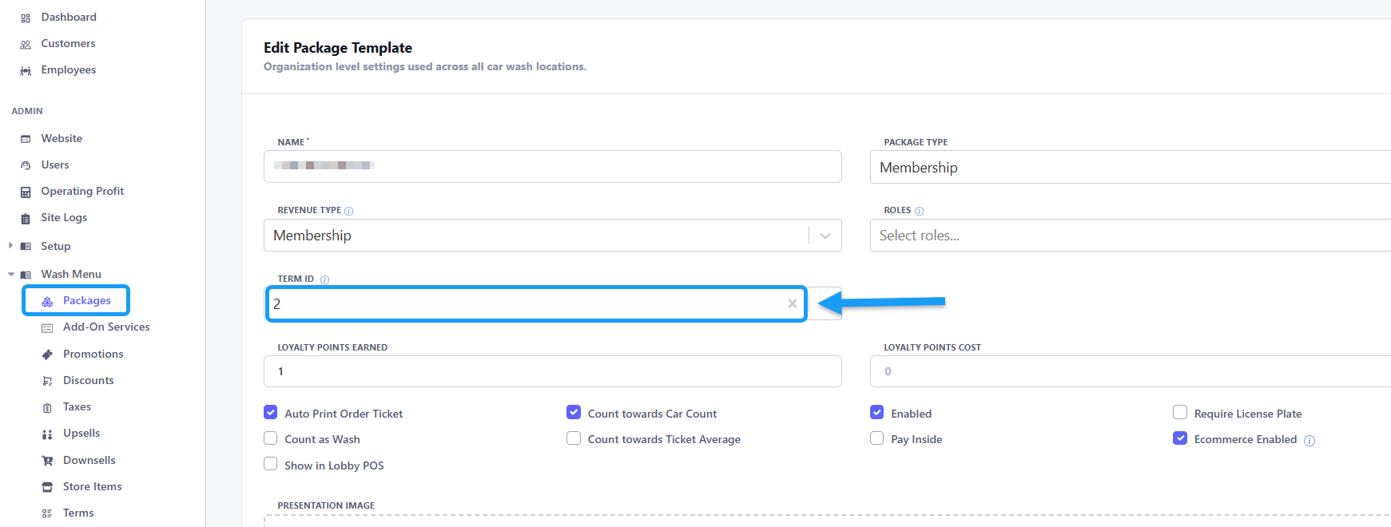Open the Term ID dropdown

825,303
